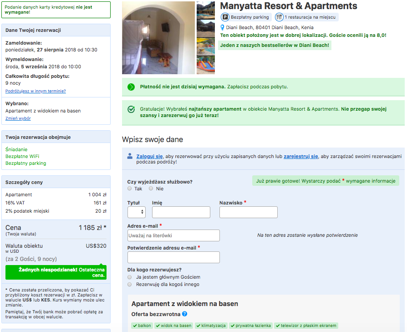This screenshot has height=332, width=407.
Task: Click the Zmień wybór link
Action: (18, 118)
